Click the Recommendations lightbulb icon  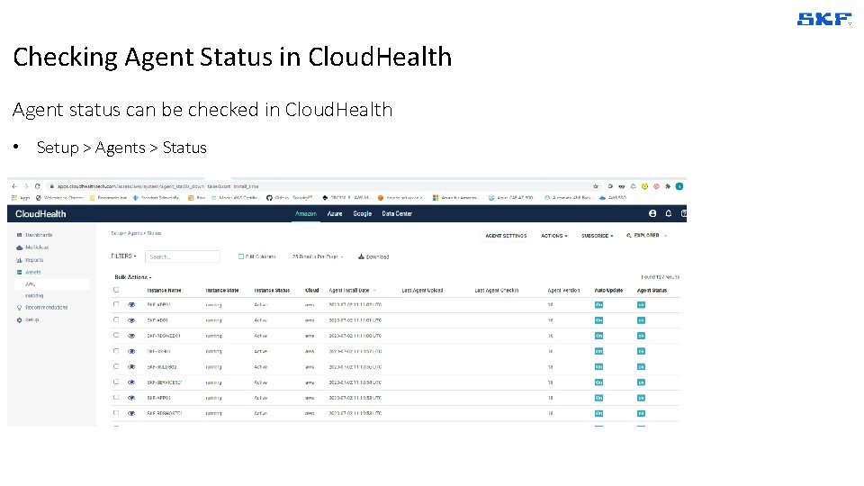click(19, 308)
